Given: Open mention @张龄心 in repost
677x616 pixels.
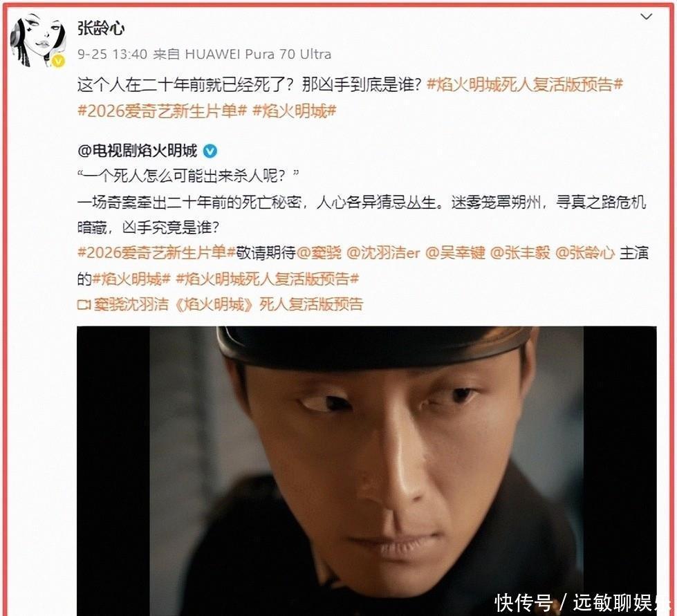Looking at the screenshot, I should 584,252.
